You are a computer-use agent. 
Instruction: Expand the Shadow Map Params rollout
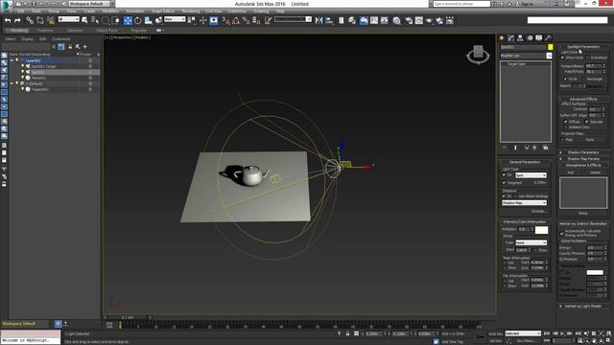583,159
